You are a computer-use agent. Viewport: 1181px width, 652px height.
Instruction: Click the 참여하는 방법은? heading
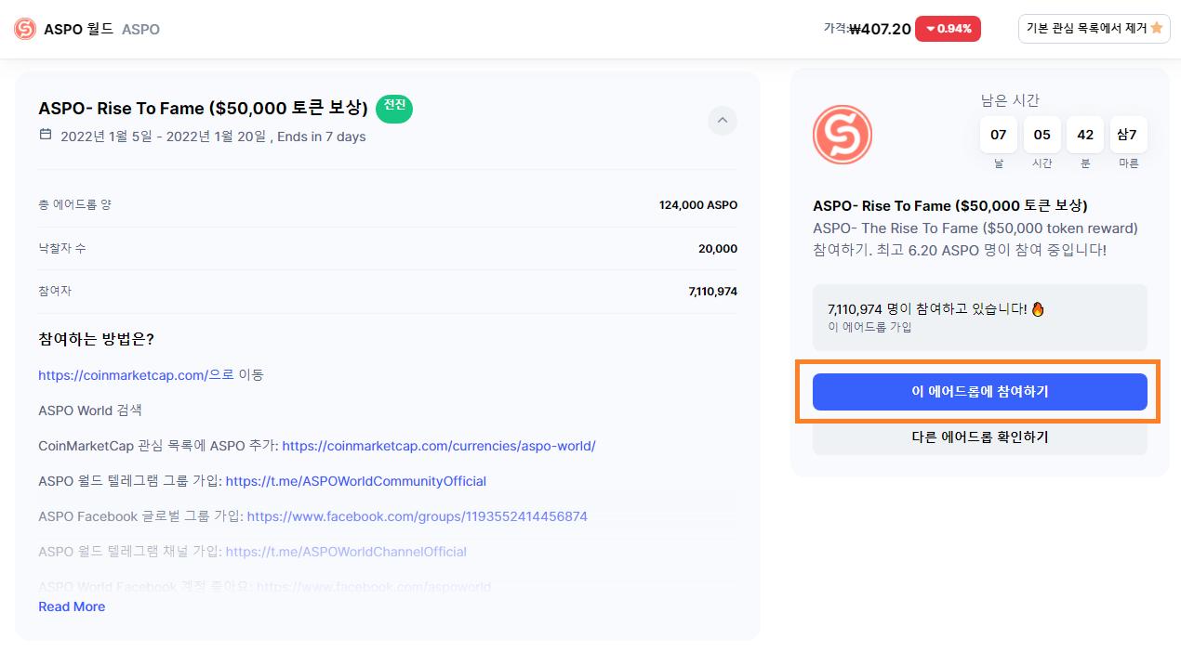(96, 339)
